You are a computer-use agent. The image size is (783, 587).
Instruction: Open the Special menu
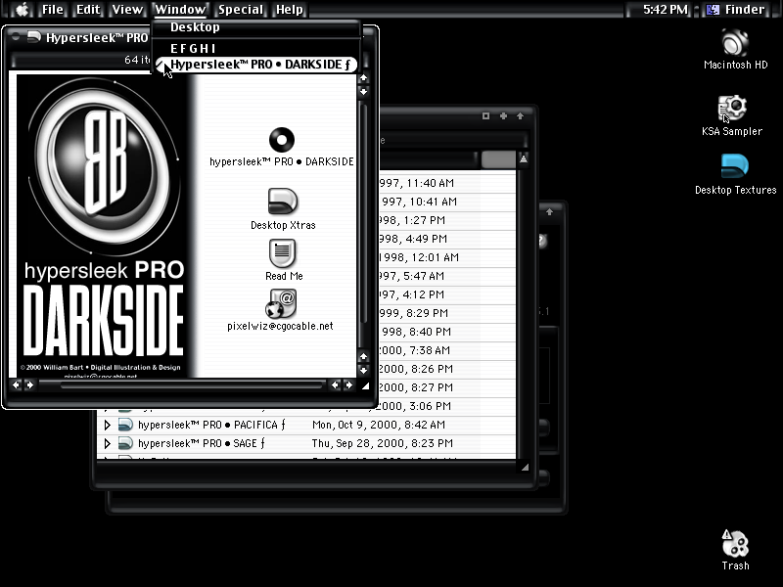(241, 9)
